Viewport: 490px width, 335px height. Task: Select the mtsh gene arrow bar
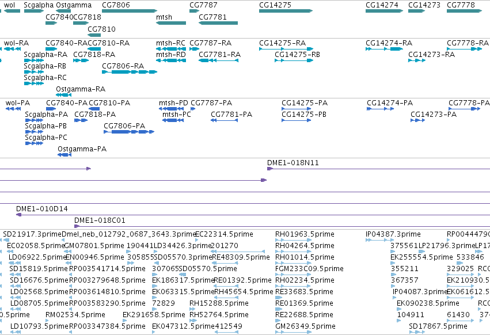click(171, 23)
